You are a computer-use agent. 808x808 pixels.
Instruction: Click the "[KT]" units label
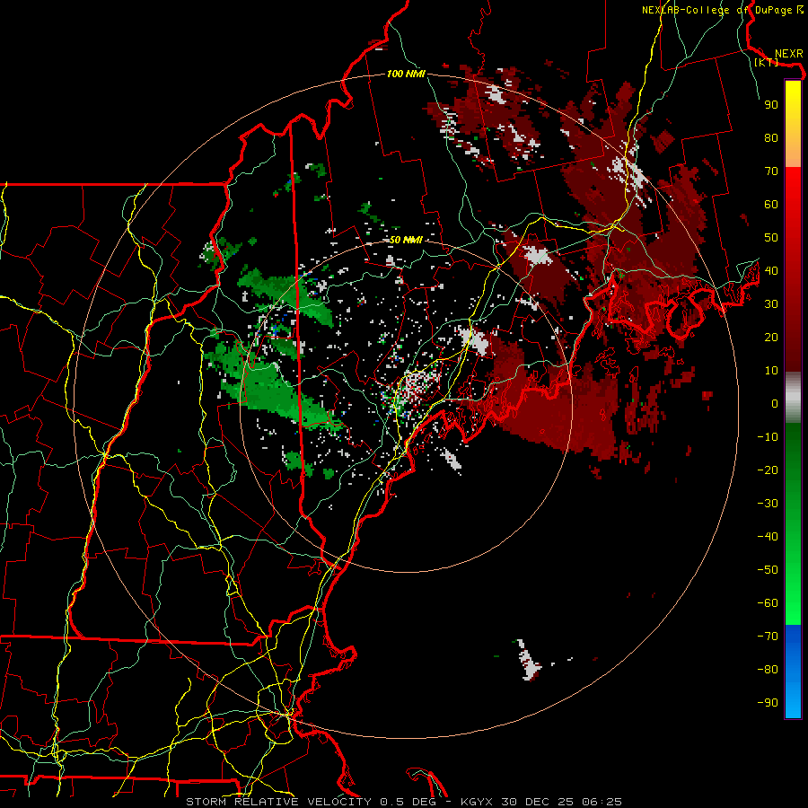[767, 62]
